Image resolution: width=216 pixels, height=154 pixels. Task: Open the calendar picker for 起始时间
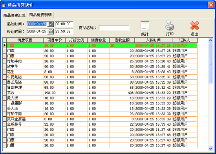[50, 24]
